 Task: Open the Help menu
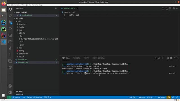pyautogui.click(x=40, y=5)
